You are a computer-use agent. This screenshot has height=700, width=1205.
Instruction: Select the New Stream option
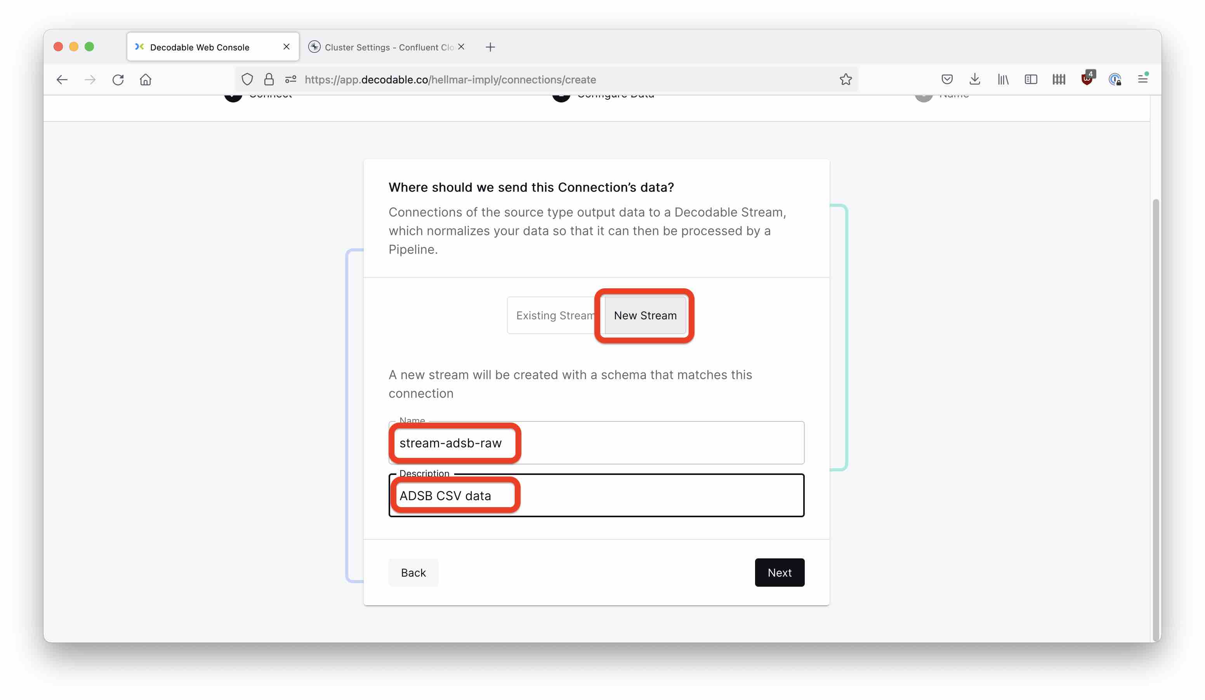(x=645, y=315)
